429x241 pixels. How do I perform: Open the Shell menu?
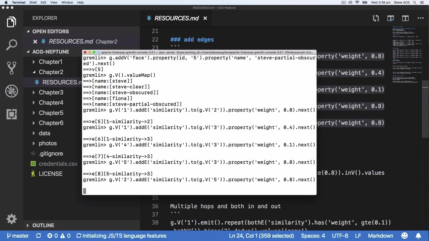pyautogui.click(x=33, y=2)
